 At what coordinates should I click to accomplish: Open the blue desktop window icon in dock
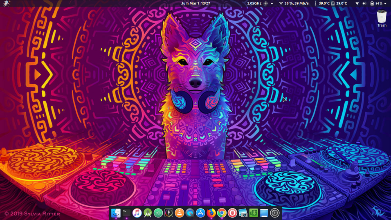[x=264, y=213]
